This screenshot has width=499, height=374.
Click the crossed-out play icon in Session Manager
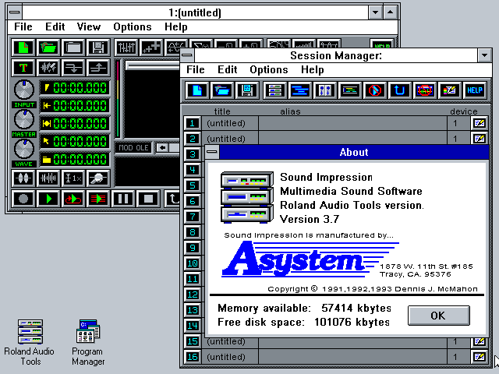click(375, 90)
